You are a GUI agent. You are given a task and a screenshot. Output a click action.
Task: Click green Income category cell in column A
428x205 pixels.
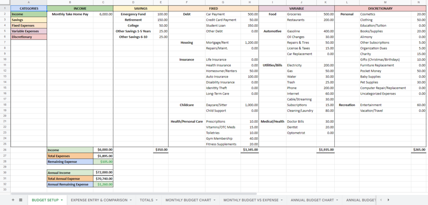pos(29,14)
